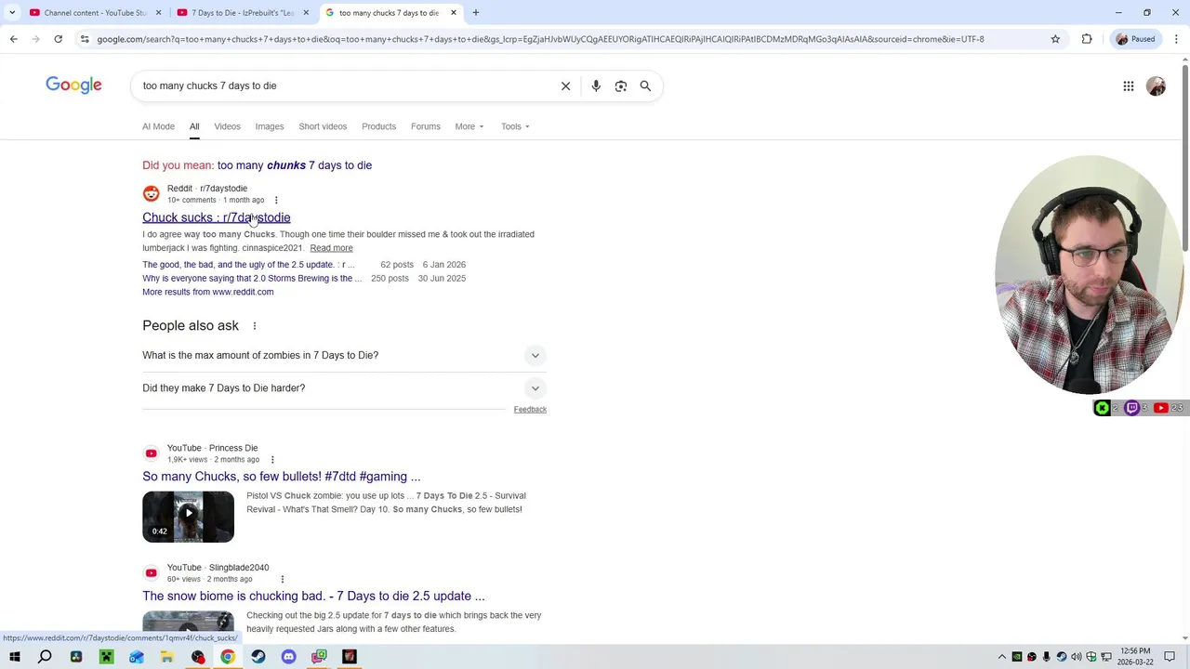Screen dimensions: 1190x669
Task: Reload the current page
Action: click(x=58, y=39)
